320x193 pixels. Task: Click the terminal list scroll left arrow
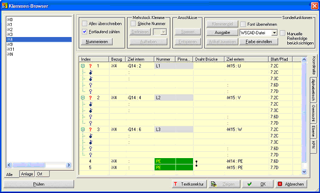[x=9, y=165]
